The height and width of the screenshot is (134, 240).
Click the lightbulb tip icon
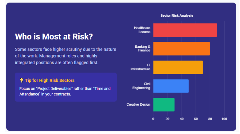tap(22, 81)
